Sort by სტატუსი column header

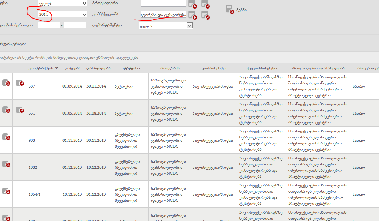coord(130,68)
